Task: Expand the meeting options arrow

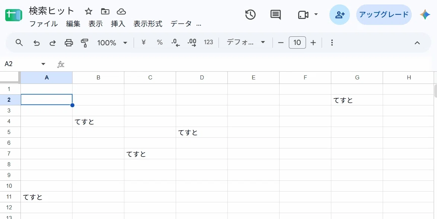Action: click(316, 14)
